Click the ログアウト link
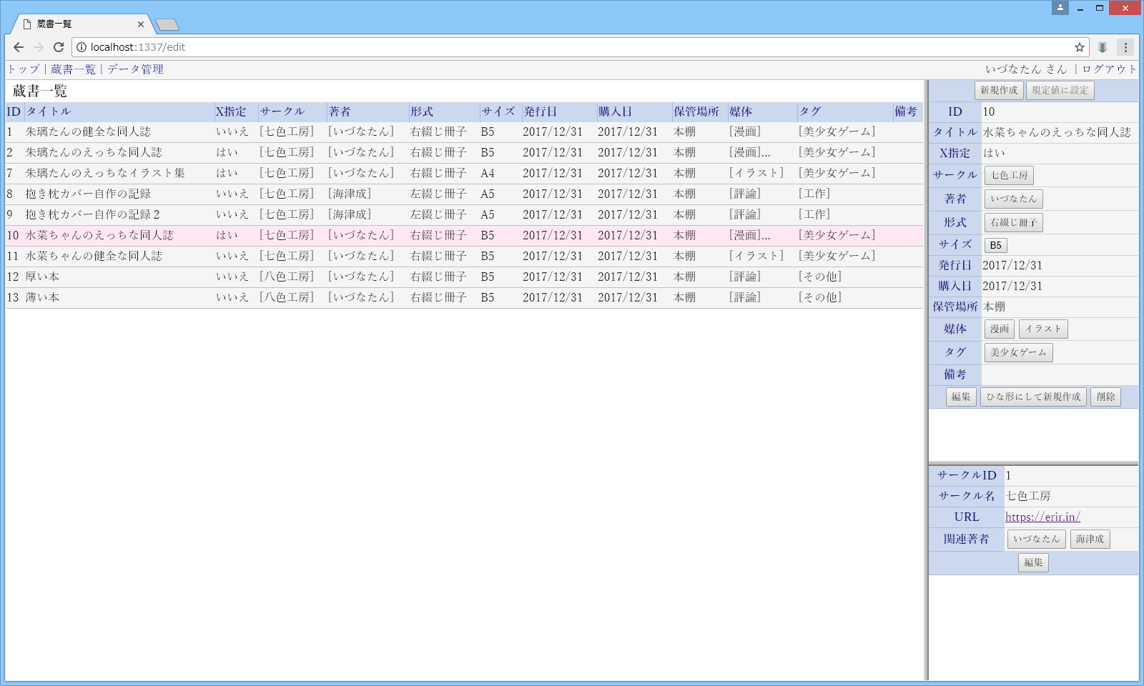Viewport: 1144px width, 686px height. tap(1109, 69)
